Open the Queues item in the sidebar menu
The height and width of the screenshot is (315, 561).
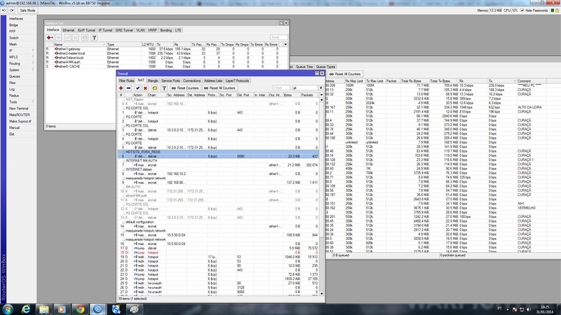[15, 76]
